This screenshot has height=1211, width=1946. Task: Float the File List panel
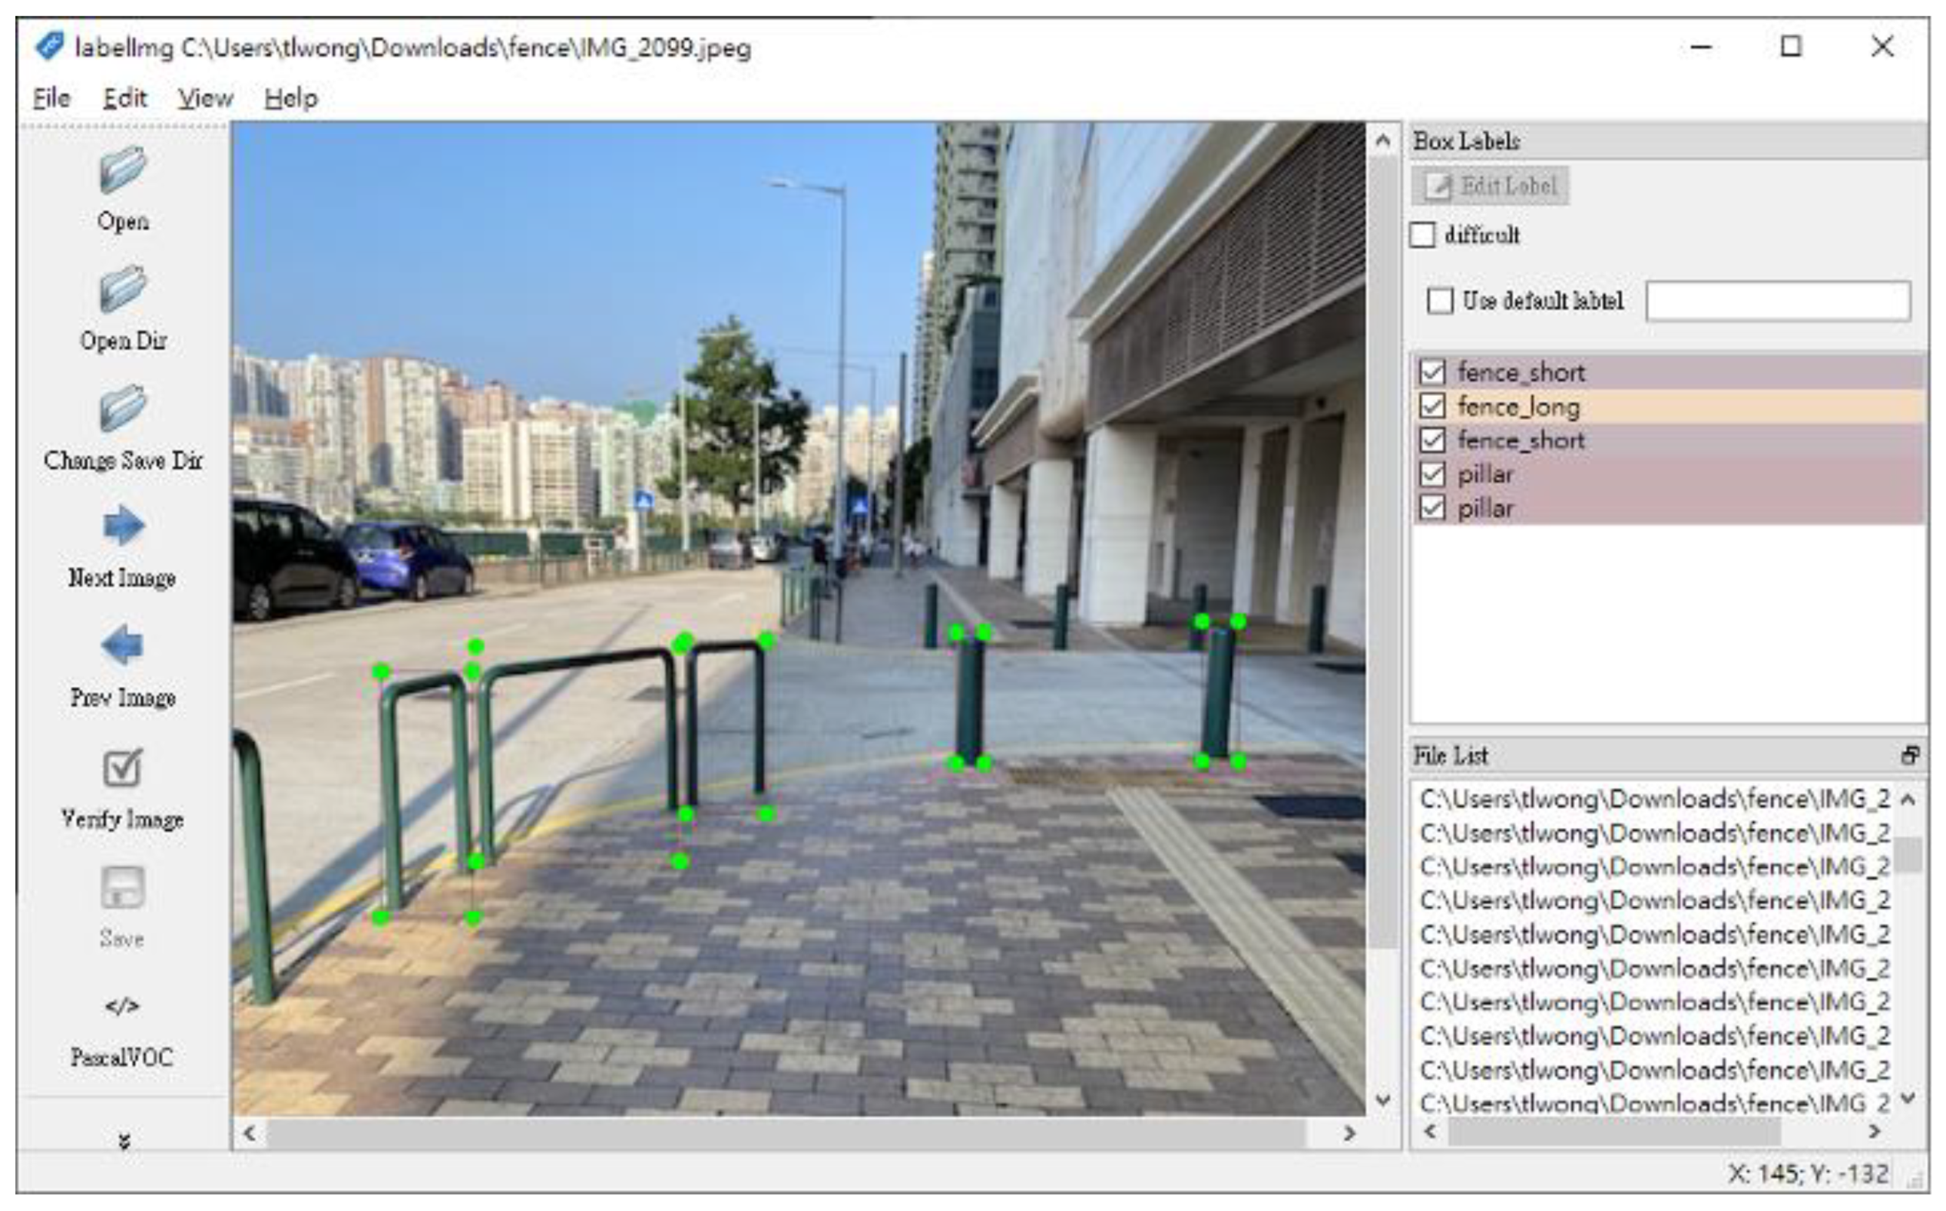pos(1911,755)
